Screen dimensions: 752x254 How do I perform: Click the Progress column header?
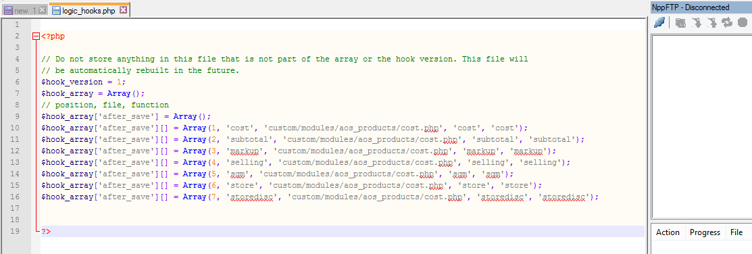705,232
